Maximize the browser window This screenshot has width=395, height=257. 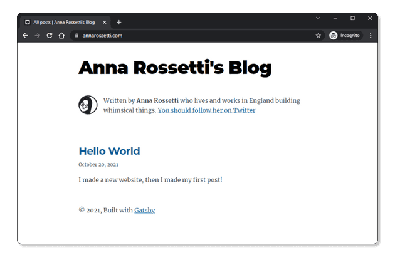coord(352,18)
